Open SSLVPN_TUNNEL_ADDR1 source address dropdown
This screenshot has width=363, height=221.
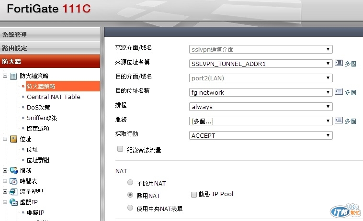coord(261,64)
